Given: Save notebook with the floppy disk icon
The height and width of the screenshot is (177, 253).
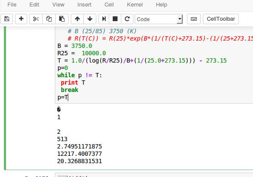Looking at the screenshot, I should (x=6, y=19).
